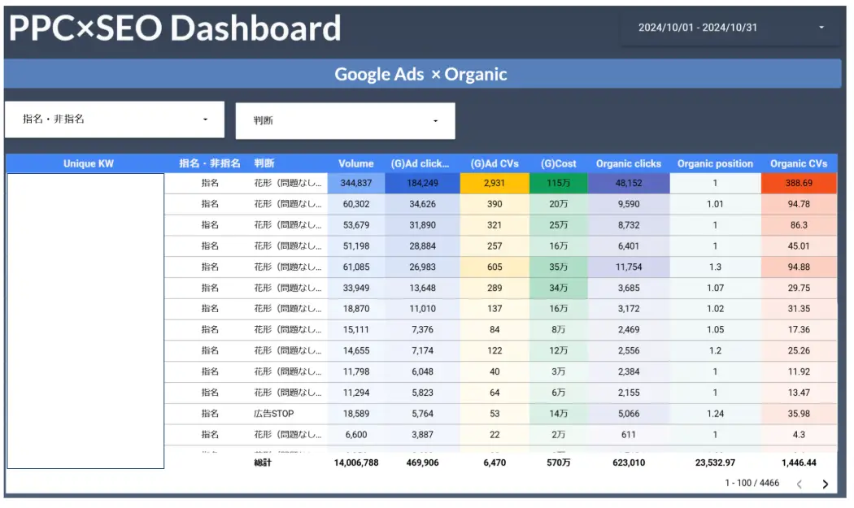Image resolution: width=854 pixels, height=508 pixels.
Task: Click the PPC×SEO Dashboard title
Action: click(x=175, y=28)
